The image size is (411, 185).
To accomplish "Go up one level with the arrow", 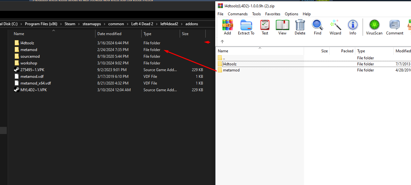I will click(222, 41).
